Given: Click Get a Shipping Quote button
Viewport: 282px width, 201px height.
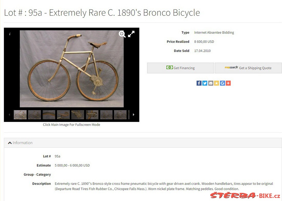Looking at the screenshot, I should click(248, 68).
